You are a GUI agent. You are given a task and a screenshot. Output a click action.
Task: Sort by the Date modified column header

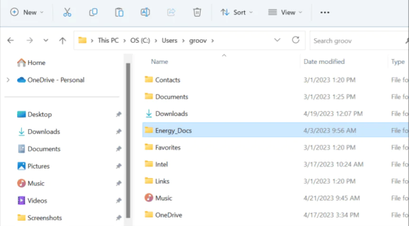click(324, 62)
